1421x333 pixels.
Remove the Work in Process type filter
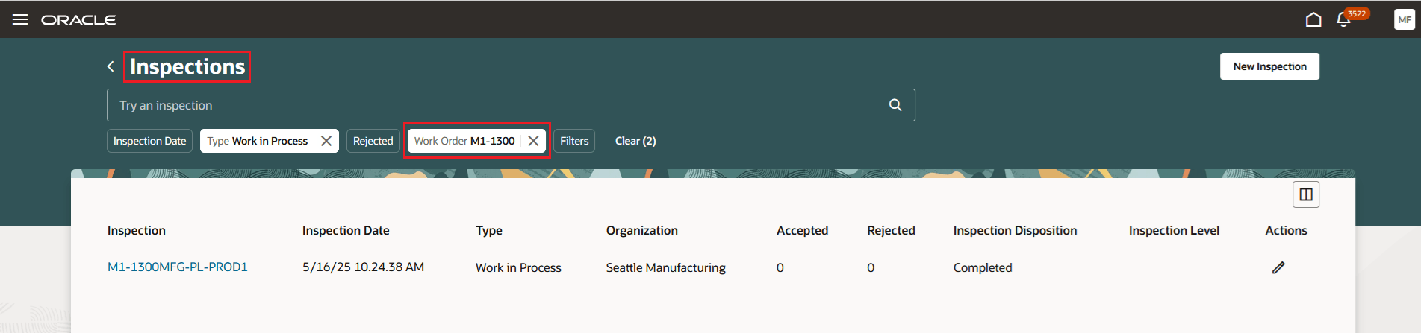click(x=326, y=141)
